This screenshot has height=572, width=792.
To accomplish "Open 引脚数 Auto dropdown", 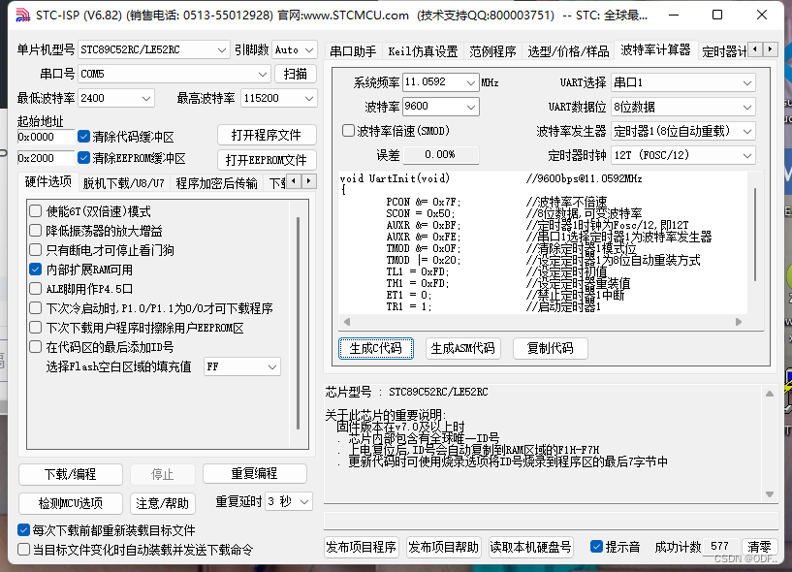I will tap(295, 49).
